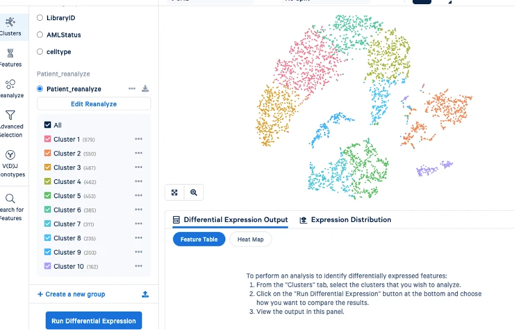Open the Cluster 1 options menu
Screen dimensions: 515x330
pos(139,139)
